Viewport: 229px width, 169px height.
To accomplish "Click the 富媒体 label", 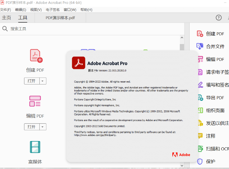I will (35, 162).
